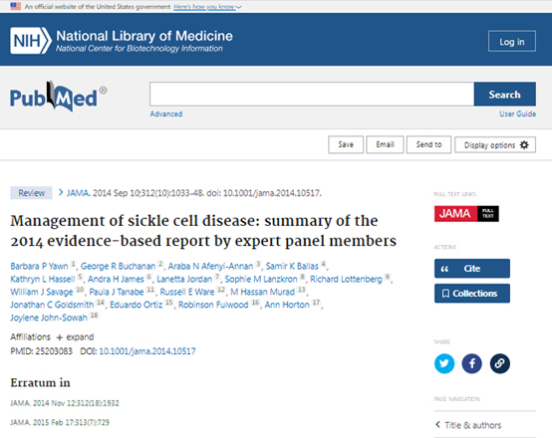Share the article on Twitter
This screenshot has width=552, height=438.
coord(444,363)
